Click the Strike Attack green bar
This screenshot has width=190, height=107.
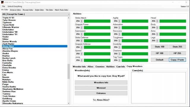click(97, 21)
